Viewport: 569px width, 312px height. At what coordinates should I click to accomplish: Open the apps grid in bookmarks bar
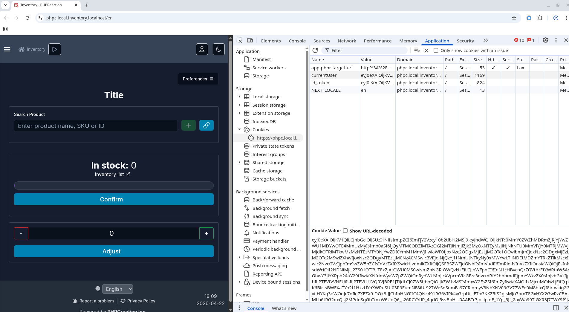click(x=5, y=29)
